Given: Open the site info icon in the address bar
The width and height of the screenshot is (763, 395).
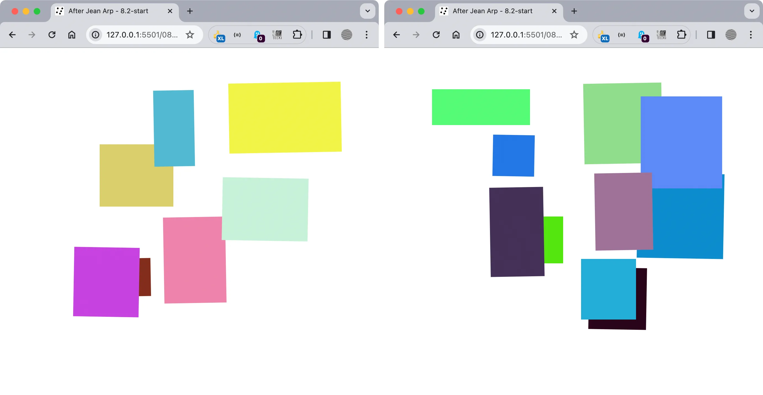Looking at the screenshot, I should point(95,35).
